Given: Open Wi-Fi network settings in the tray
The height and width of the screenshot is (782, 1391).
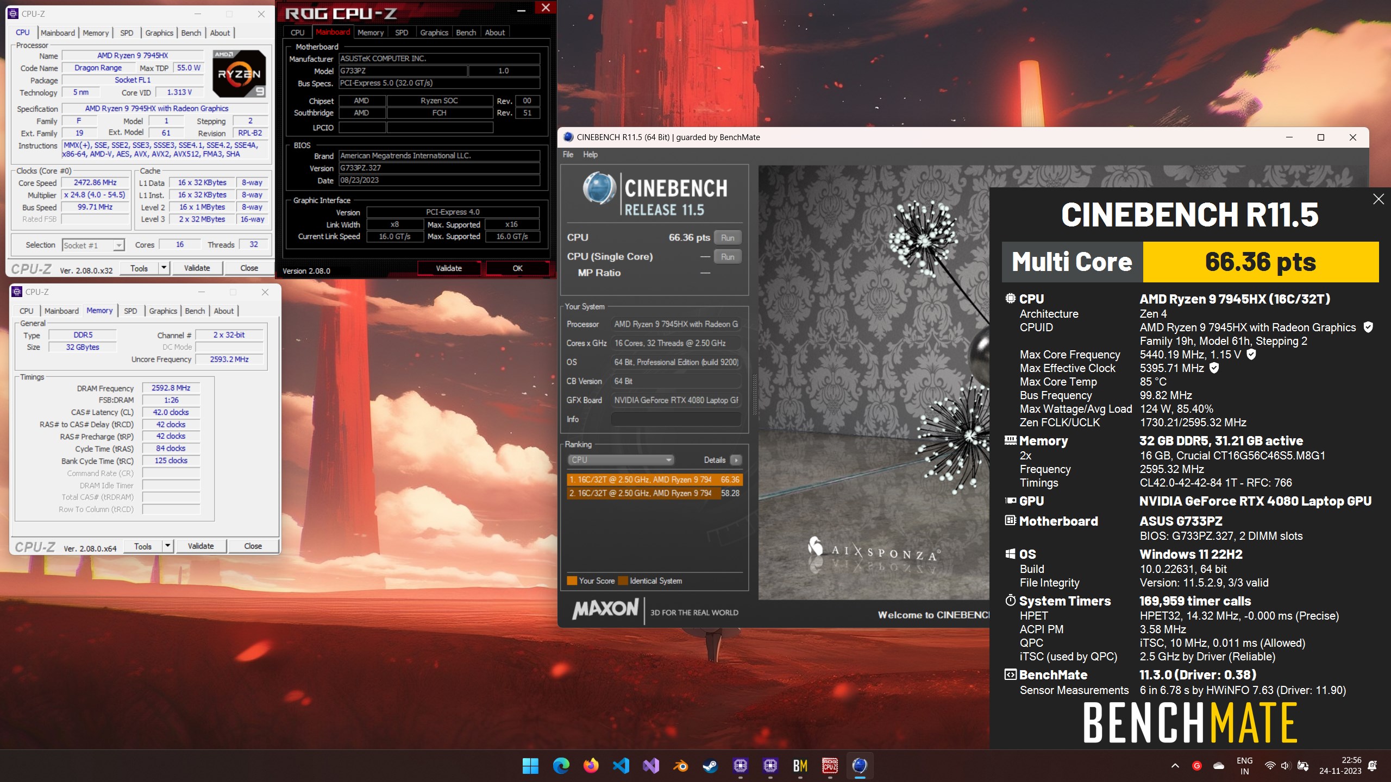Looking at the screenshot, I should (x=1270, y=766).
